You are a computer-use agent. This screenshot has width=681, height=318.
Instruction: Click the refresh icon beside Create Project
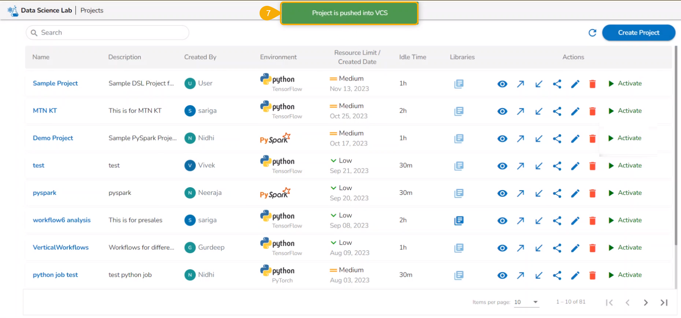click(x=592, y=33)
